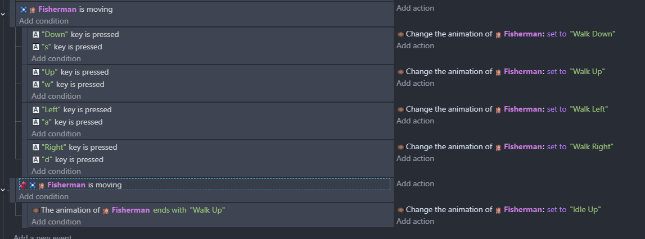The width and height of the screenshot is (645, 239).
Task: Click animation icon of "Idle Up" action
Action: tap(400, 210)
